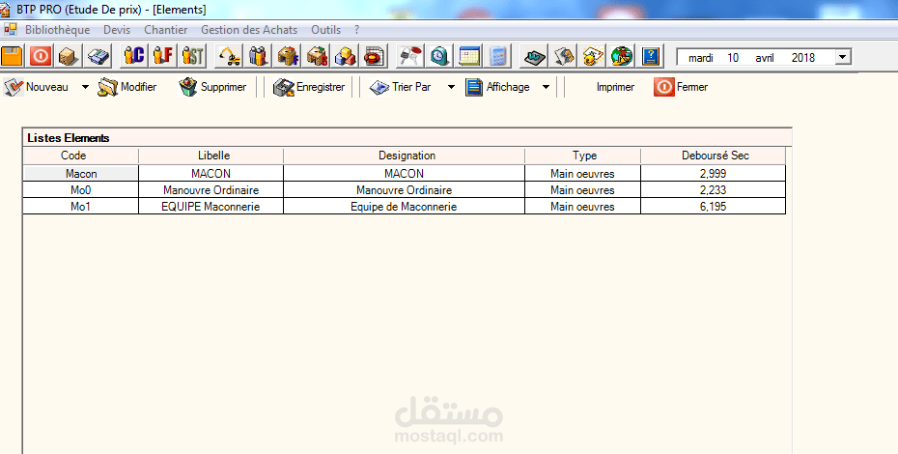Screen dimensions: 898x454
Task: Open the Devis menu
Action: click(x=117, y=30)
